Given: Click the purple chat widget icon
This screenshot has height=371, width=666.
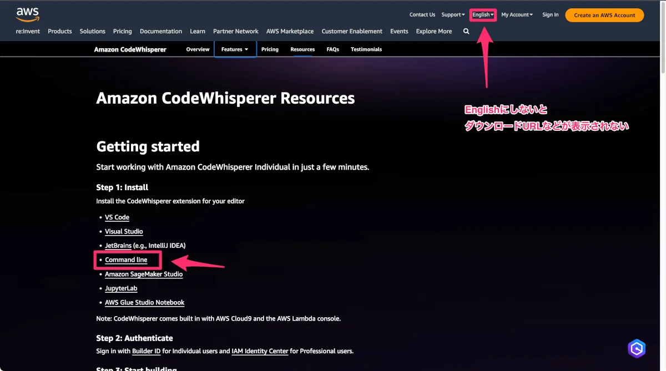Looking at the screenshot, I should point(637,348).
